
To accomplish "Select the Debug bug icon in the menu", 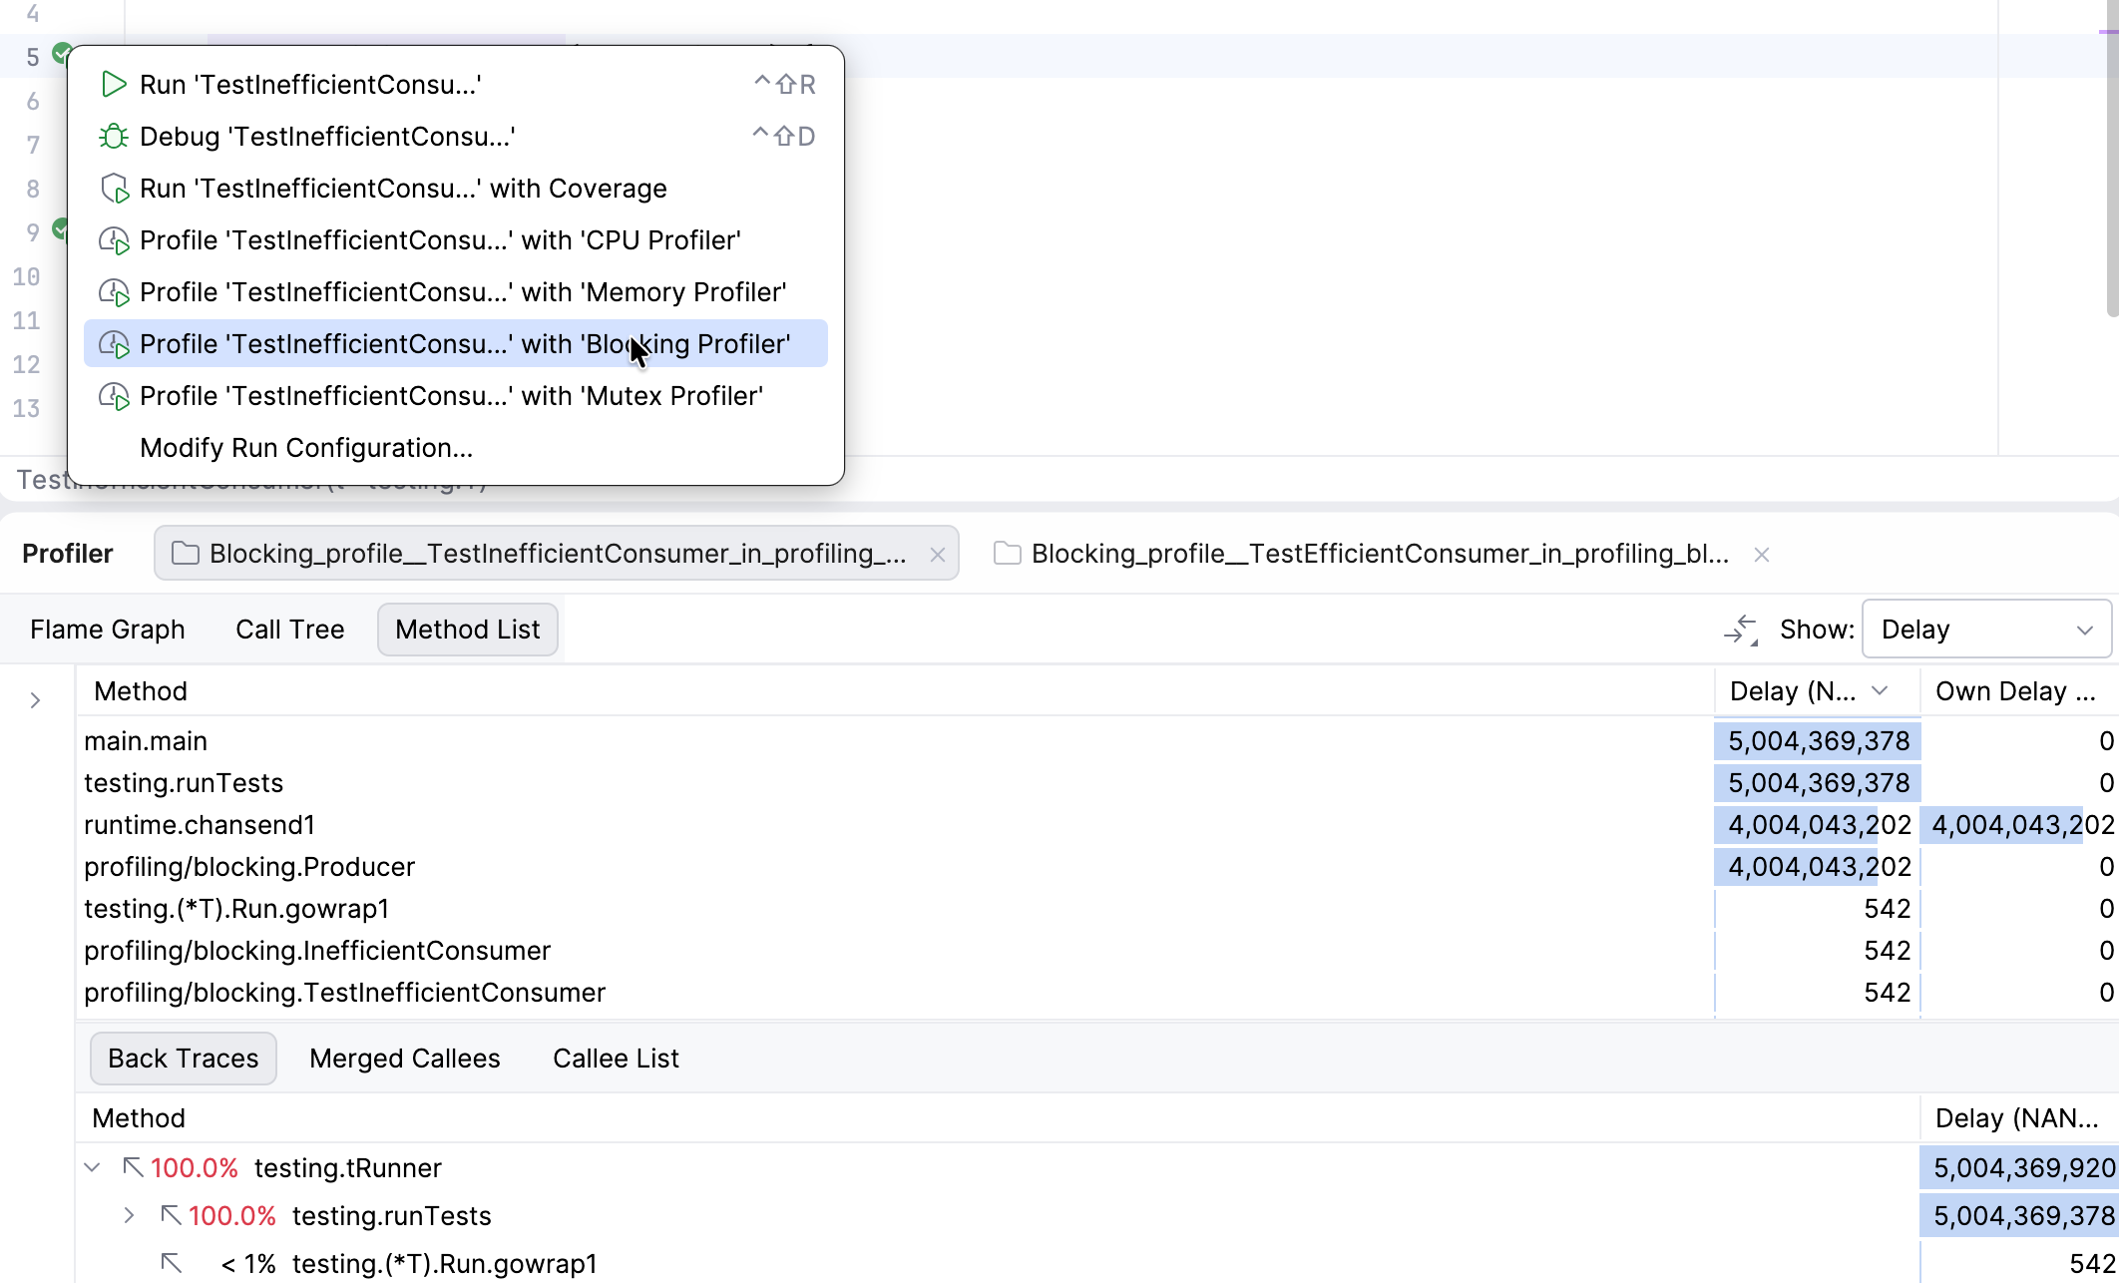I will pos(113,136).
